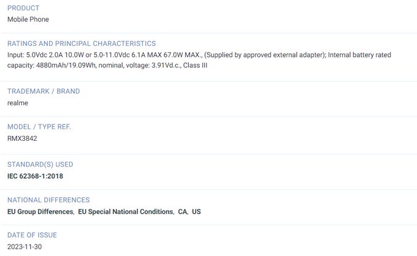Select the realme brand value

[x=18, y=103]
